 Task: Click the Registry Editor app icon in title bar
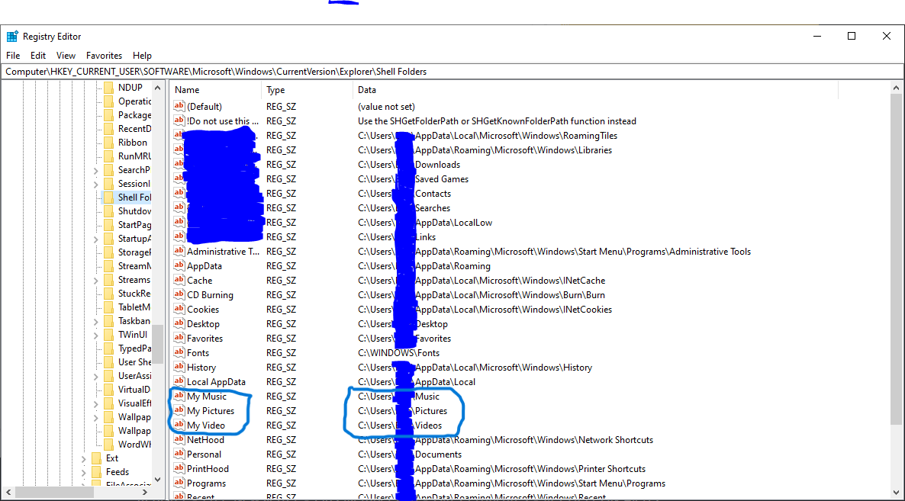(12, 37)
